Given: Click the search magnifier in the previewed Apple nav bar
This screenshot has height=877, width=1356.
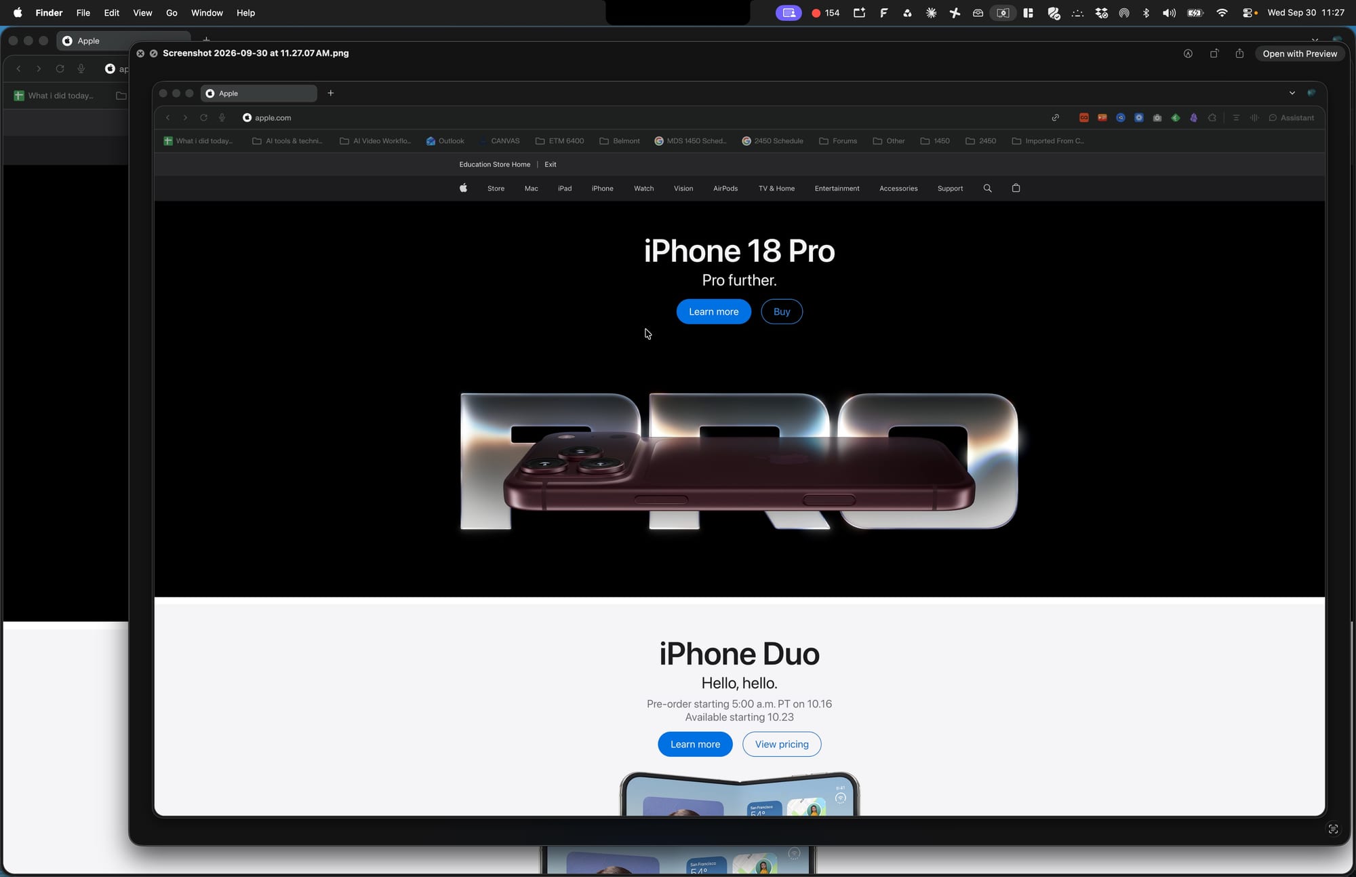Looking at the screenshot, I should pos(987,189).
